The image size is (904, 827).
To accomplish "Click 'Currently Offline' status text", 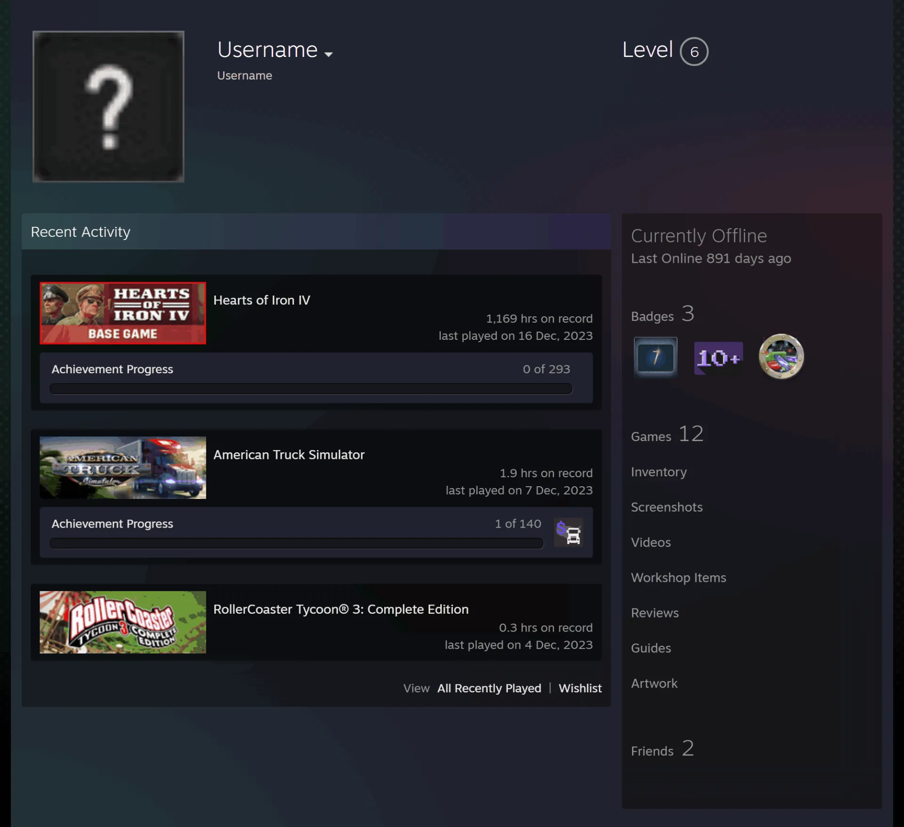I will [699, 236].
